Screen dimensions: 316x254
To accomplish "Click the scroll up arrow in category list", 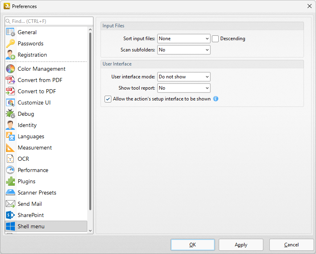I will 90,30.
